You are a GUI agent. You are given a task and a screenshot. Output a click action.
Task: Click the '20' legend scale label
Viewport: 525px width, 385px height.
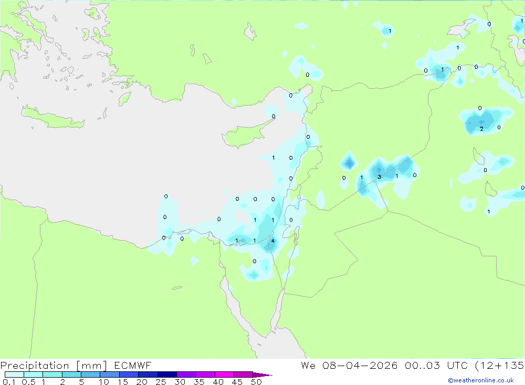[142, 382]
